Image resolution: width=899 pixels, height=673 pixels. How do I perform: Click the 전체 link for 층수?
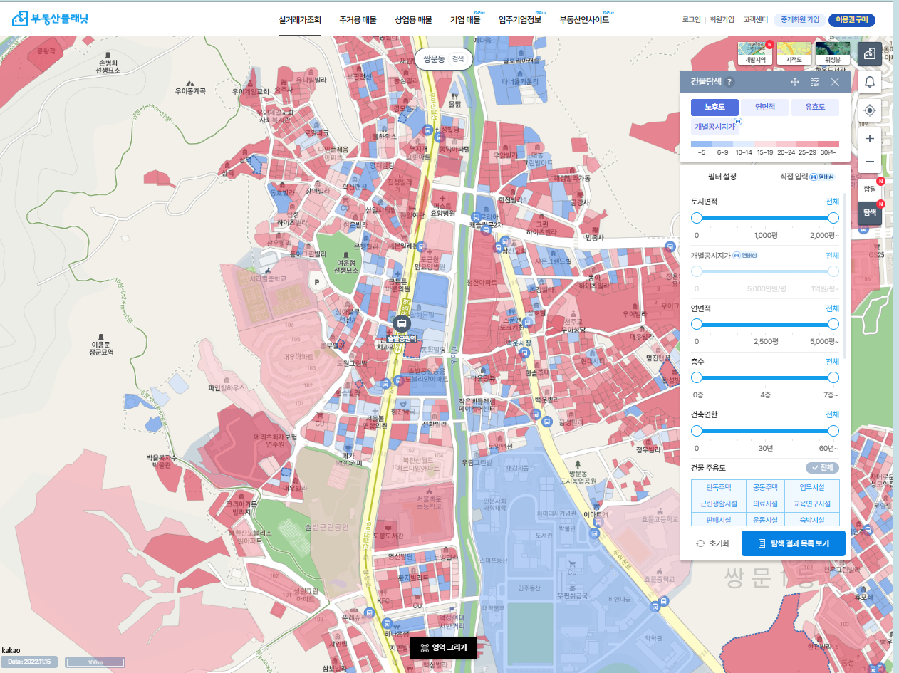point(832,362)
